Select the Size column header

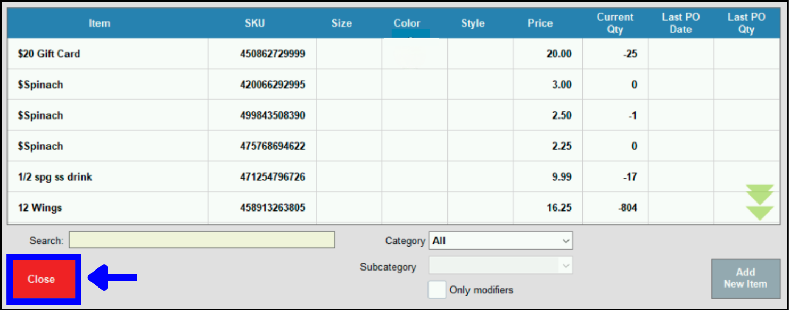(x=341, y=23)
